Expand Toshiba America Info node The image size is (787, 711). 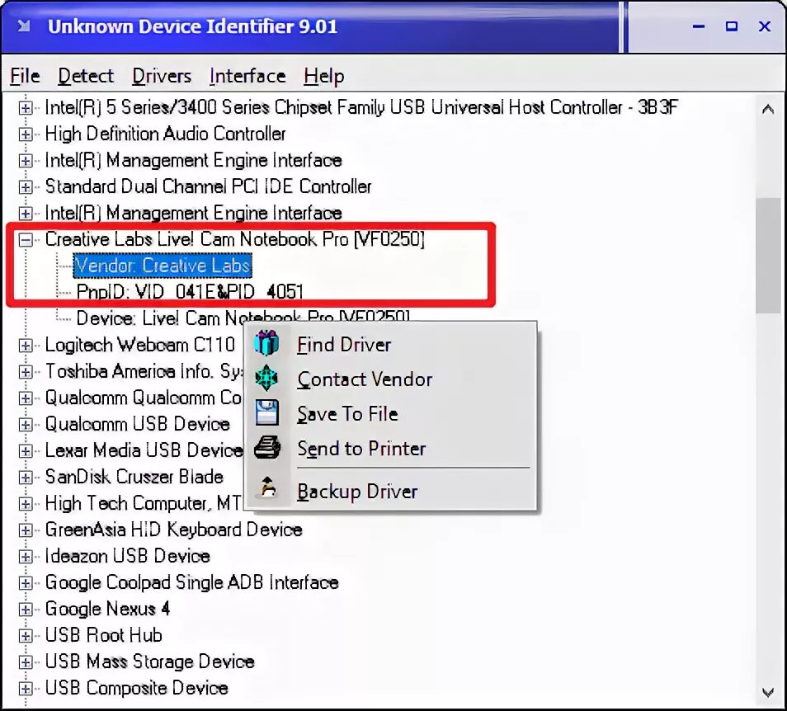26,372
